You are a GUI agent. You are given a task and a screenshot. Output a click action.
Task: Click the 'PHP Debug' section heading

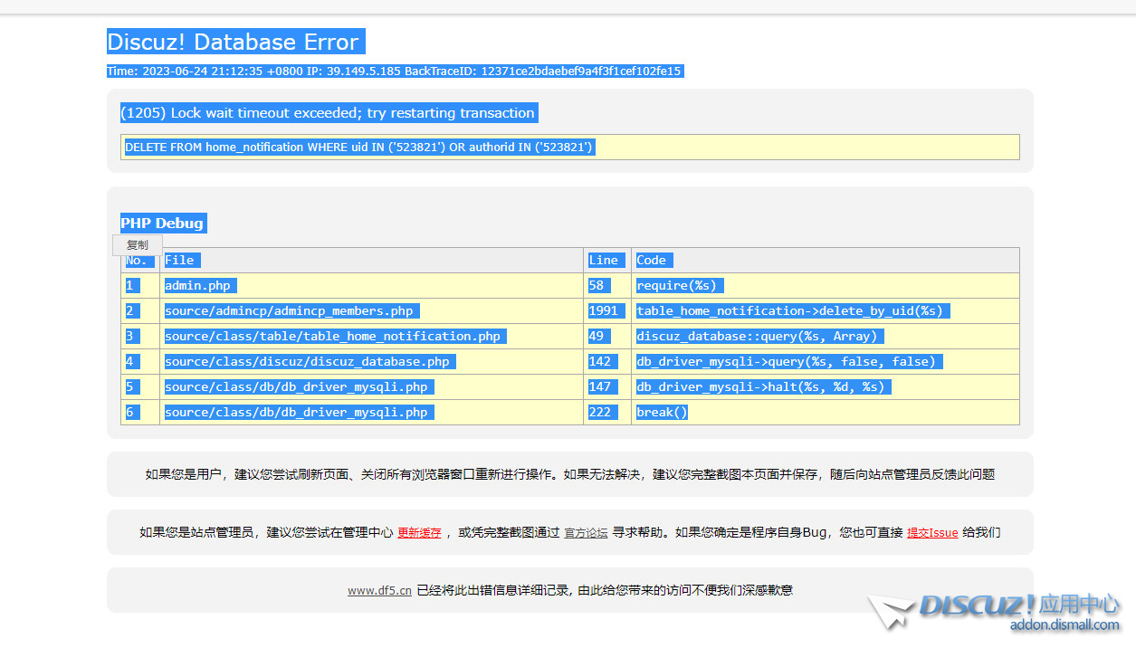pyautogui.click(x=163, y=223)
